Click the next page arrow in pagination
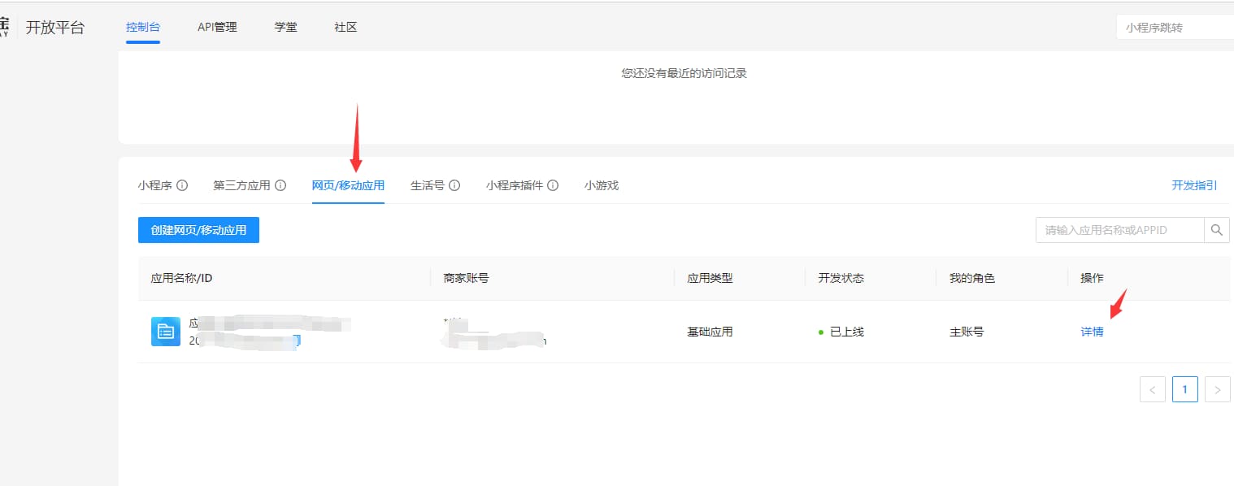The height and width of the screenshot is (486, 1234). tap(1217, 388)
